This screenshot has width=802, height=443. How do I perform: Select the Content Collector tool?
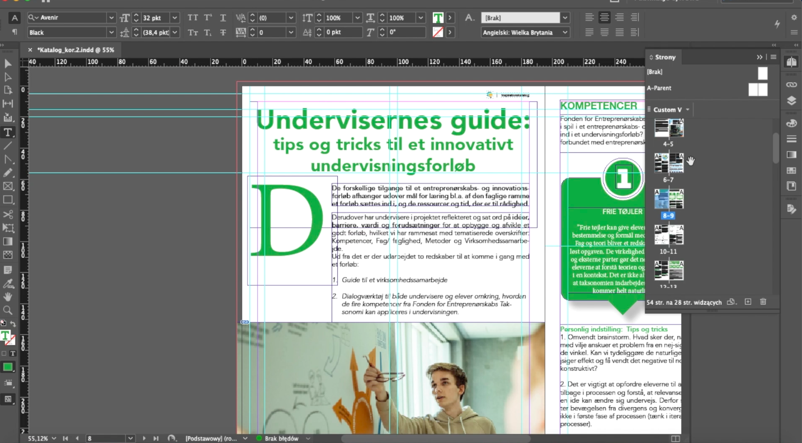(8, 118)
